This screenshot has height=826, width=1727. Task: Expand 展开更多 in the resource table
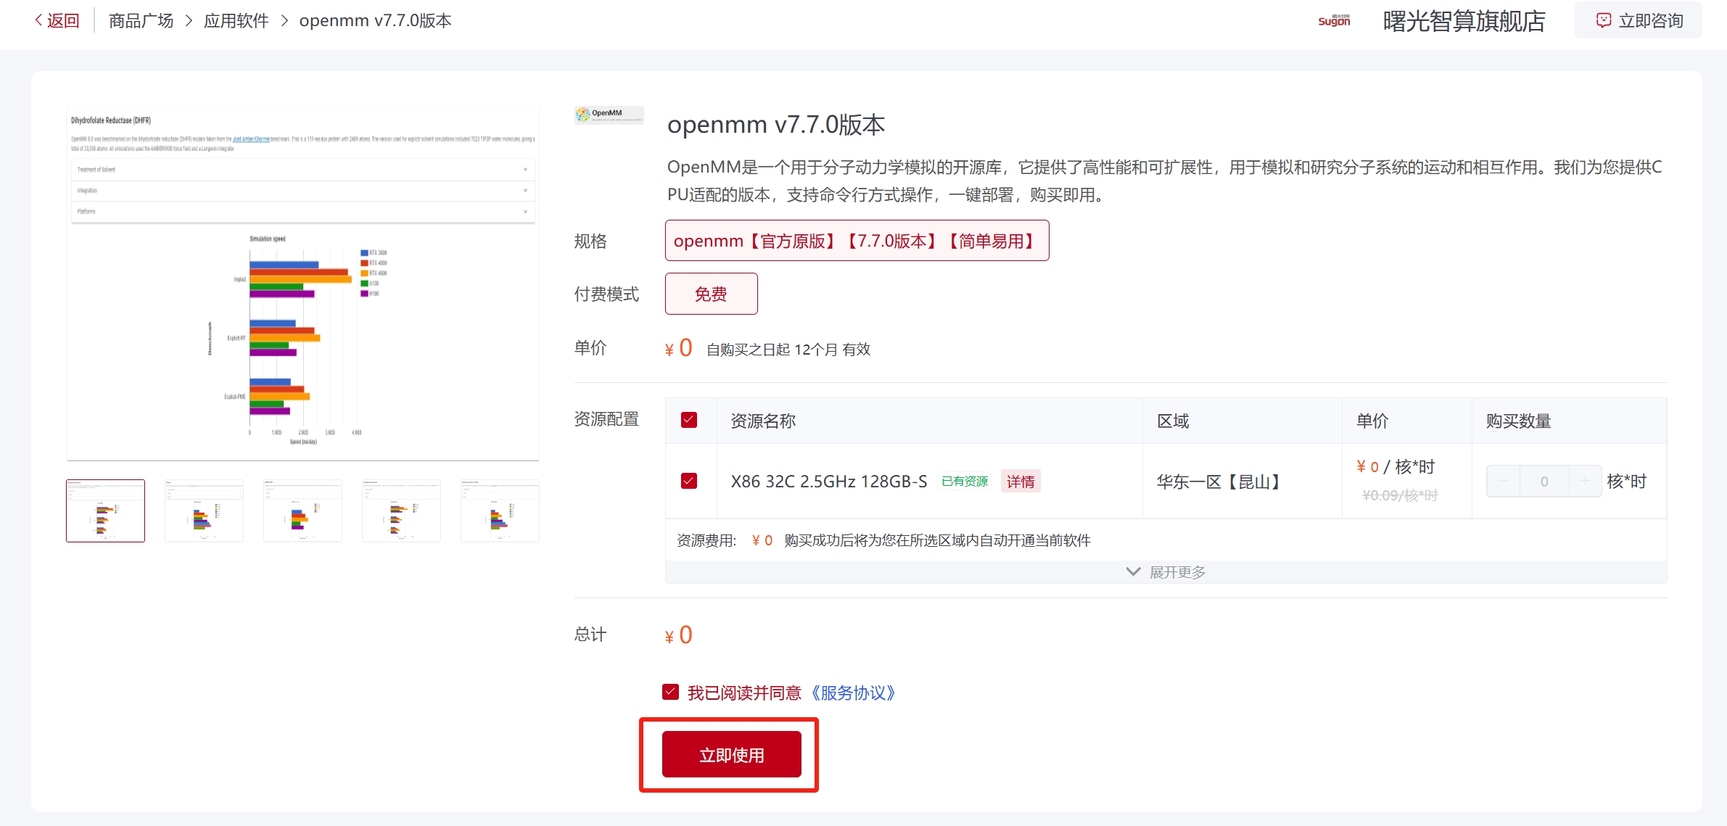coord(1166,572)
